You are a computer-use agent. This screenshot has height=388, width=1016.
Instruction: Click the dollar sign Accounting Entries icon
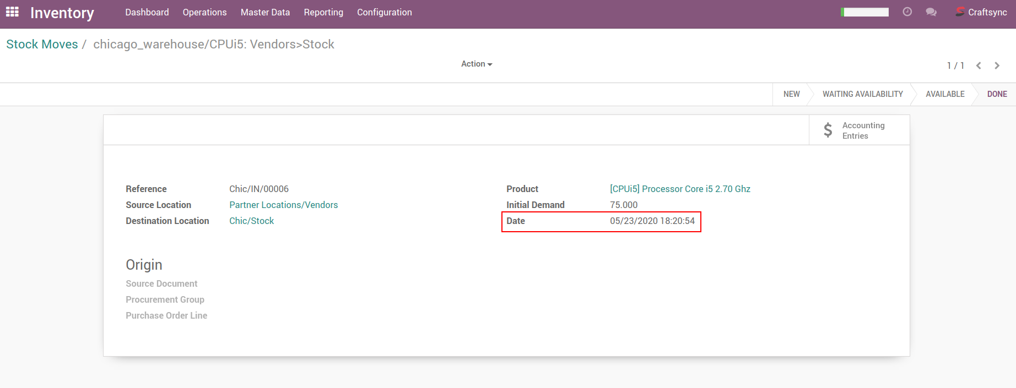[828, 130]
